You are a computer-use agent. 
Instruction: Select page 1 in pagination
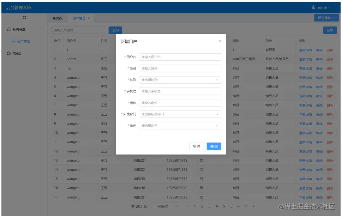194,206
